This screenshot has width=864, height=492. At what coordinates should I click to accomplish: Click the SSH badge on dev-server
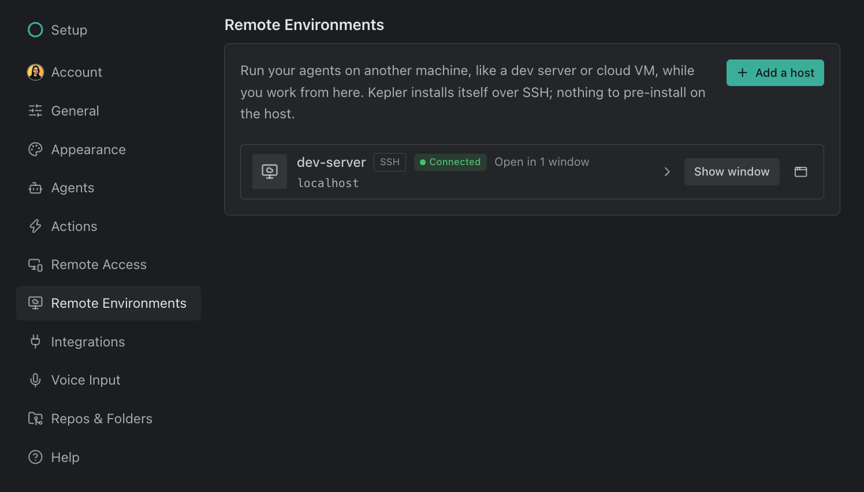tap(390, 162)
